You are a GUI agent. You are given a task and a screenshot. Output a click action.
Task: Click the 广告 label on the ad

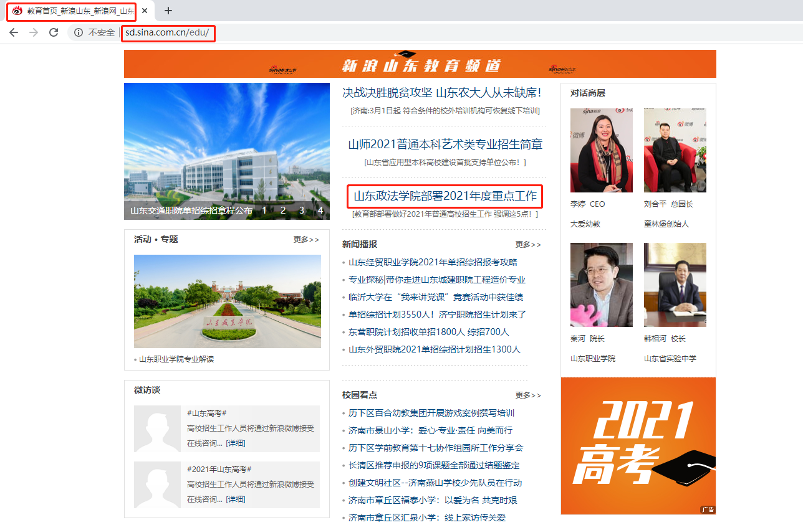coord(708,509)
